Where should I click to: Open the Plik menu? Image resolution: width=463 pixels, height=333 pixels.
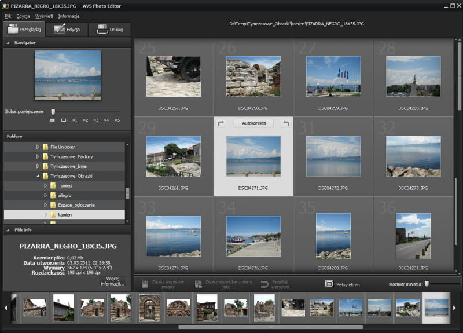[8, 16]
